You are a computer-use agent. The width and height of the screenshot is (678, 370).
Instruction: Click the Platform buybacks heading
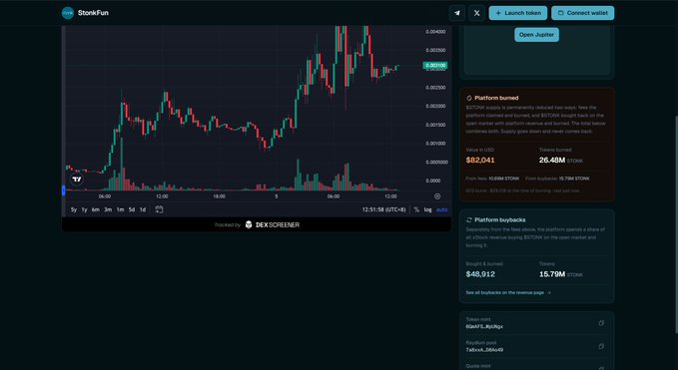tap(500, 219)
